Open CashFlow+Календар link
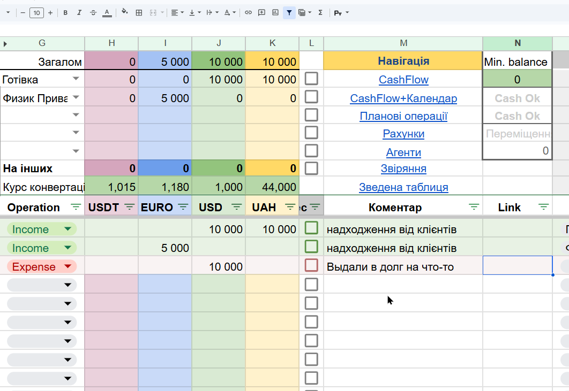This screenshot has width=569, height=391. coord(403,98)
